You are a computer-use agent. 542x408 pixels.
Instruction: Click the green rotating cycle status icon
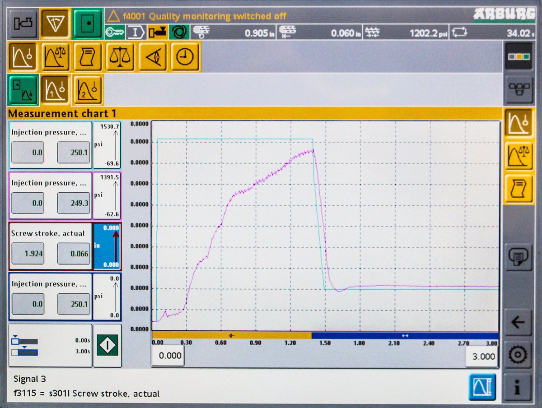[179, 32]
